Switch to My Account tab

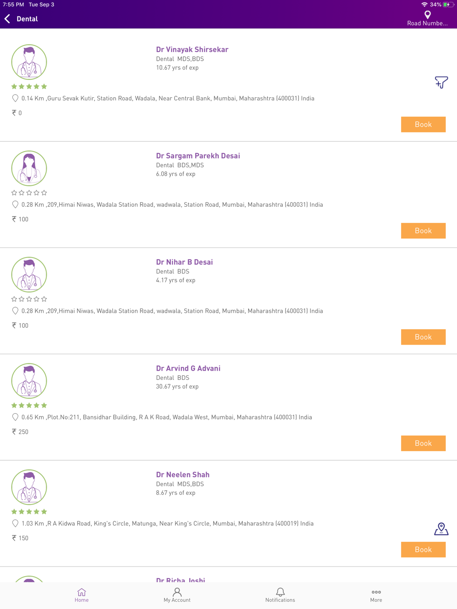[x=177, y=595]
